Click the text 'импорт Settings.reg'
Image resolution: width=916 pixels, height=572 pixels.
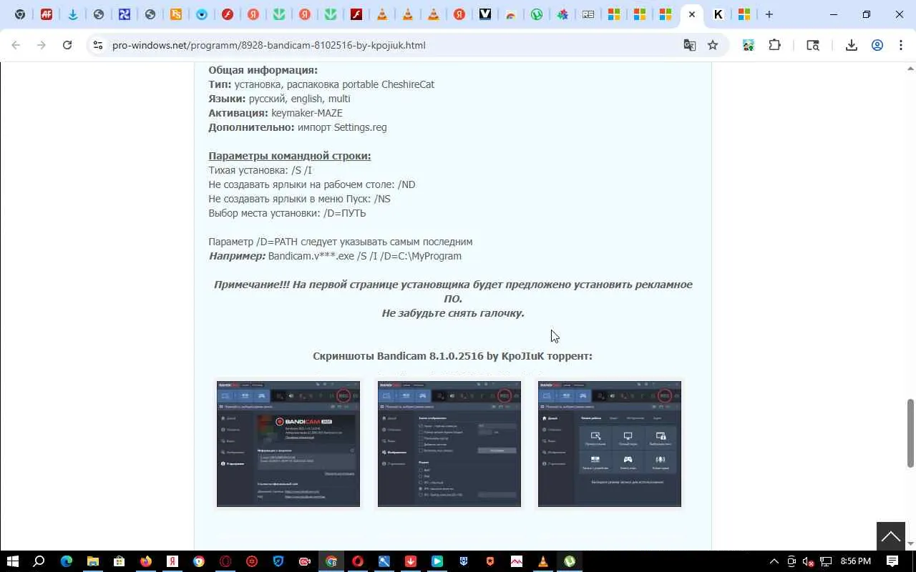click(342, 127)
